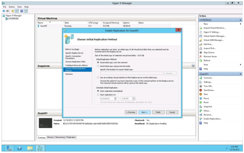244x153 pixels.
Task: Select Start replication on radio button
Action: click(98, 95)
